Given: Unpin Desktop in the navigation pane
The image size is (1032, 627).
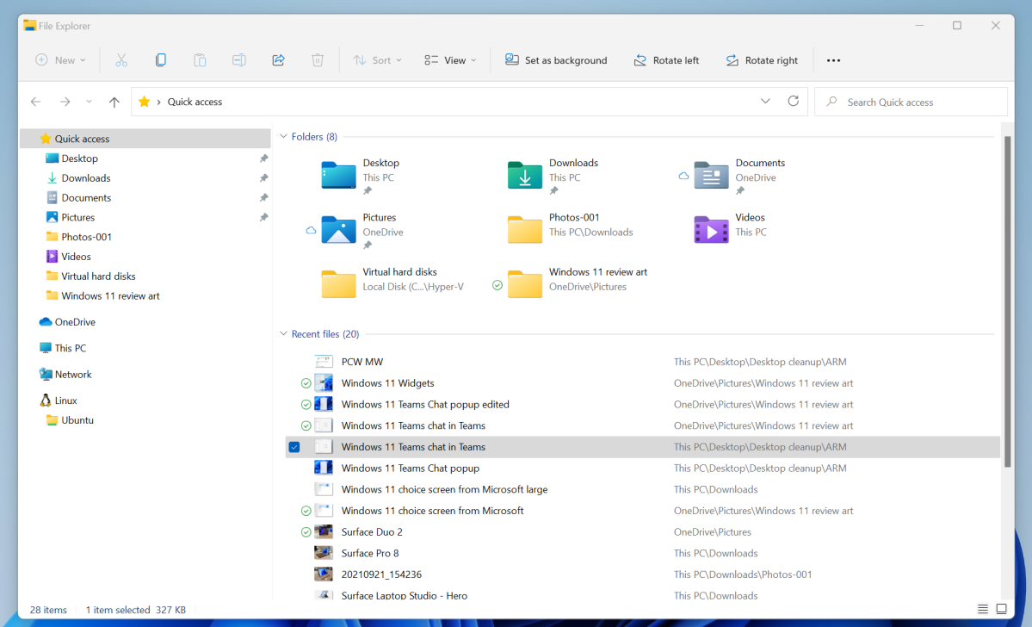Looking at the screenshot, I should (263, 158).
